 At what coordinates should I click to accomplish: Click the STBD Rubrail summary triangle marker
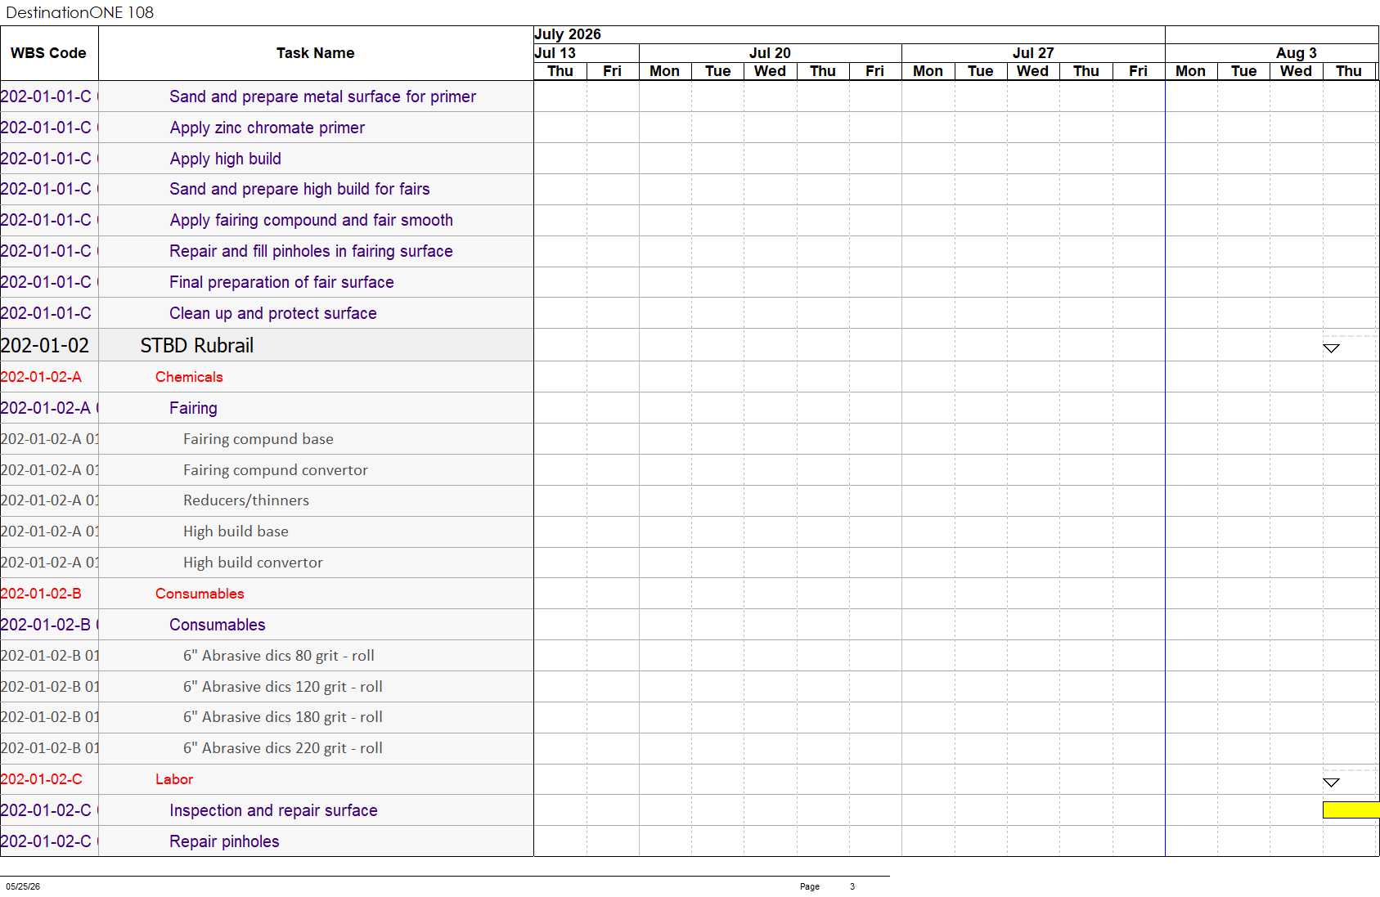click(1331, 348)
